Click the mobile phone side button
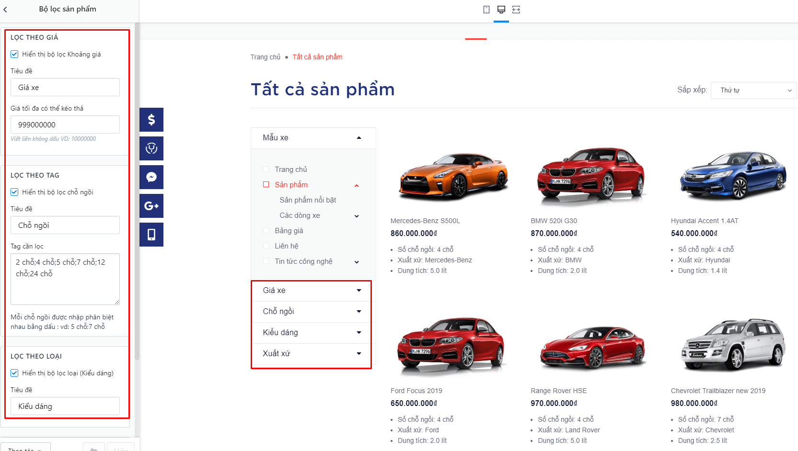Image resolution: width=798 pixels, height=451 pixels. [151, 235]
